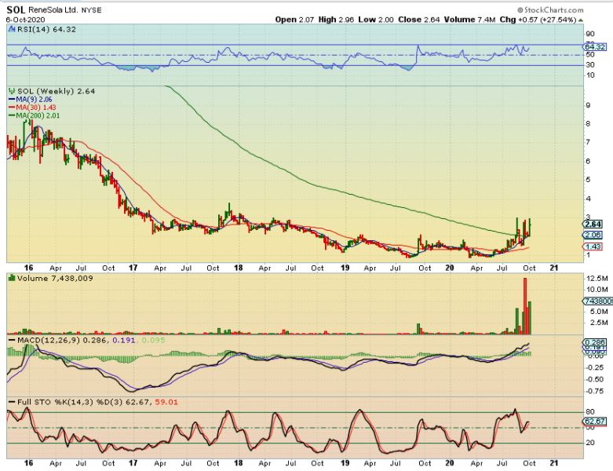
Task: Click the MA(9) 2.06 legend entry
Action: (31, 100)
